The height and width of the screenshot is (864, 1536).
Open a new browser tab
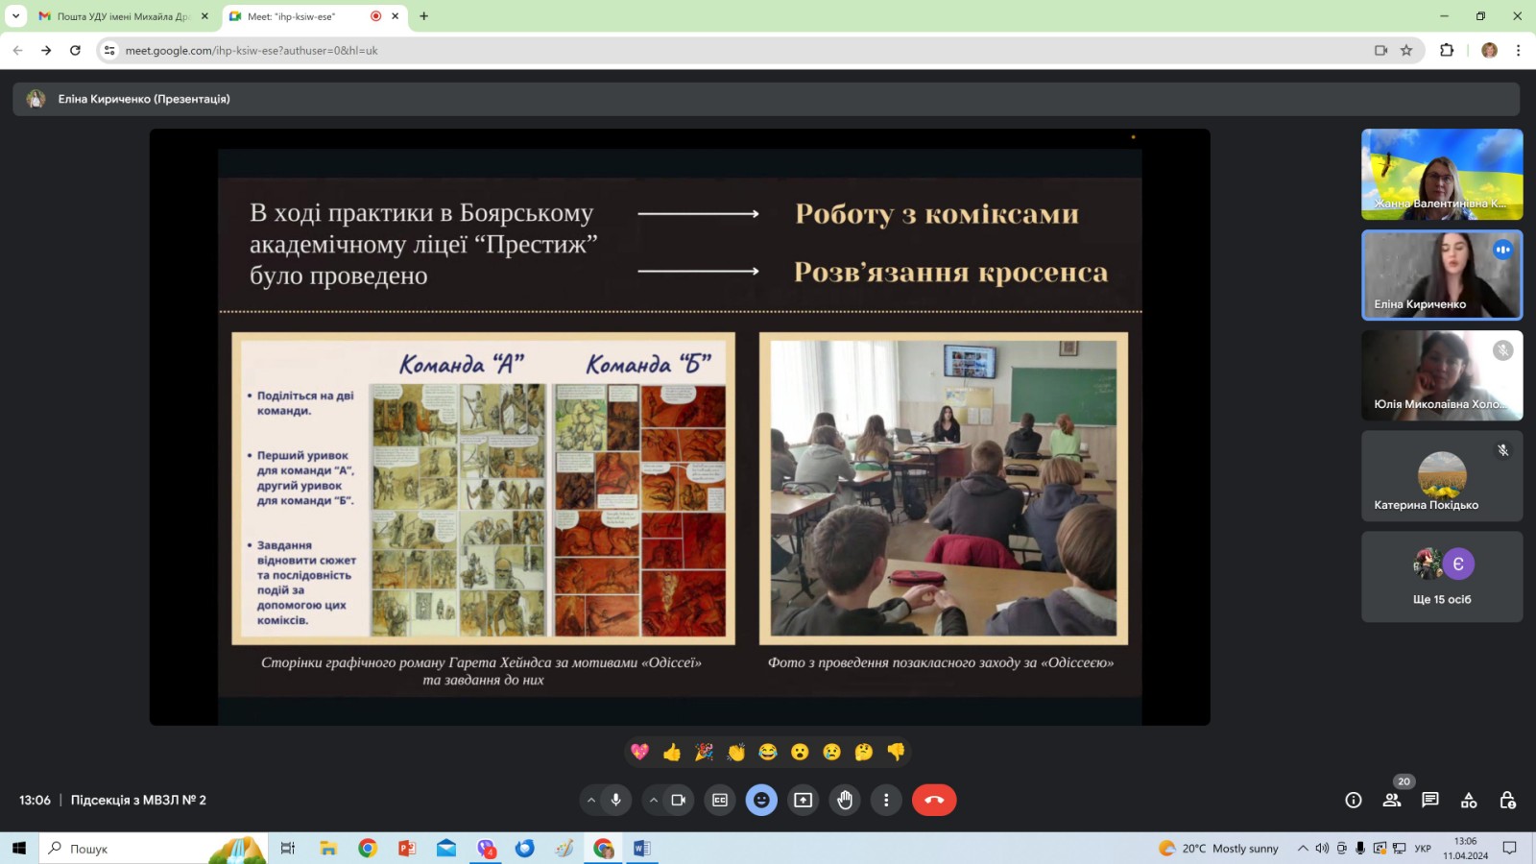(424, 16)
